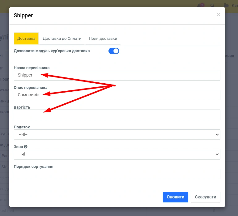Click into the Опис перевізника field
Image resolution: width=238 pixels, height=216 pixels.
point(117,95)
